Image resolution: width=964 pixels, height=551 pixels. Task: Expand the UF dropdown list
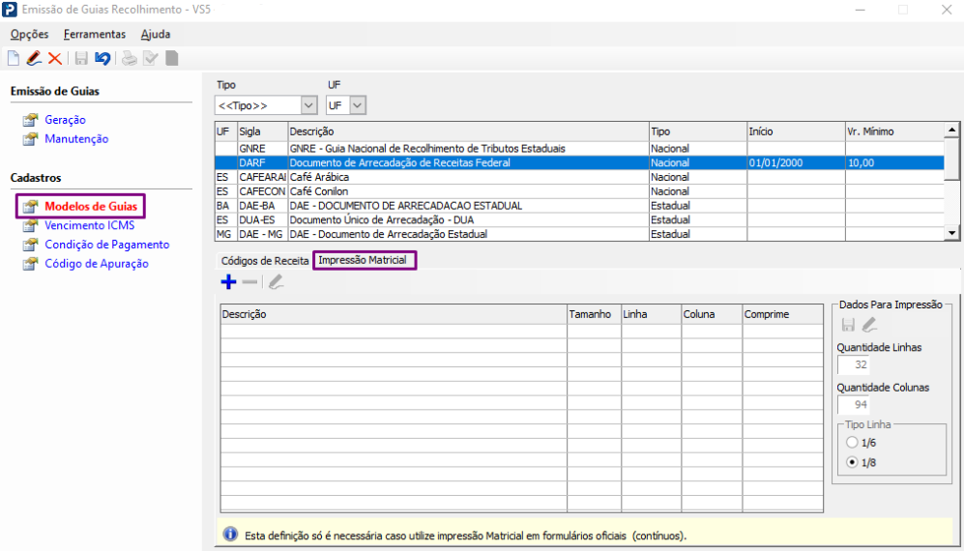pos(358,104)
